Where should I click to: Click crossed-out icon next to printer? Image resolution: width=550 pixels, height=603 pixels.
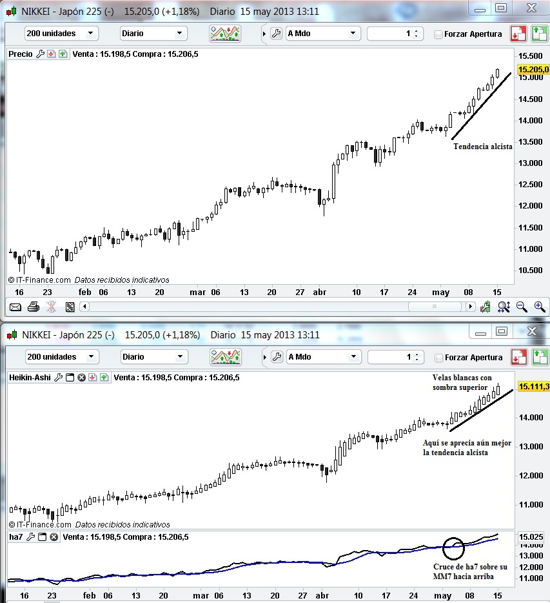click(51, 307)
